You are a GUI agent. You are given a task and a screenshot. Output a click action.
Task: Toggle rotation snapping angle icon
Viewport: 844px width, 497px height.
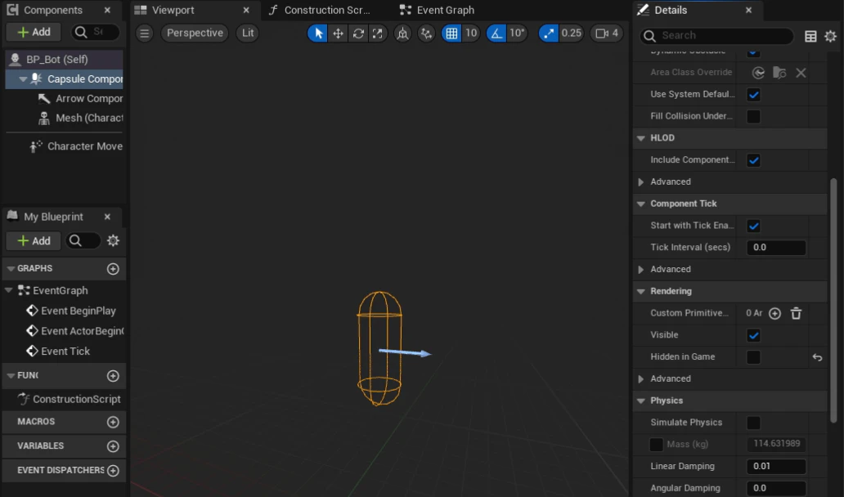[496, 34]
